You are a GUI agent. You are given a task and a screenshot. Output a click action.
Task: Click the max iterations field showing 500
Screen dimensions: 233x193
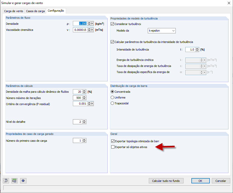78,98
